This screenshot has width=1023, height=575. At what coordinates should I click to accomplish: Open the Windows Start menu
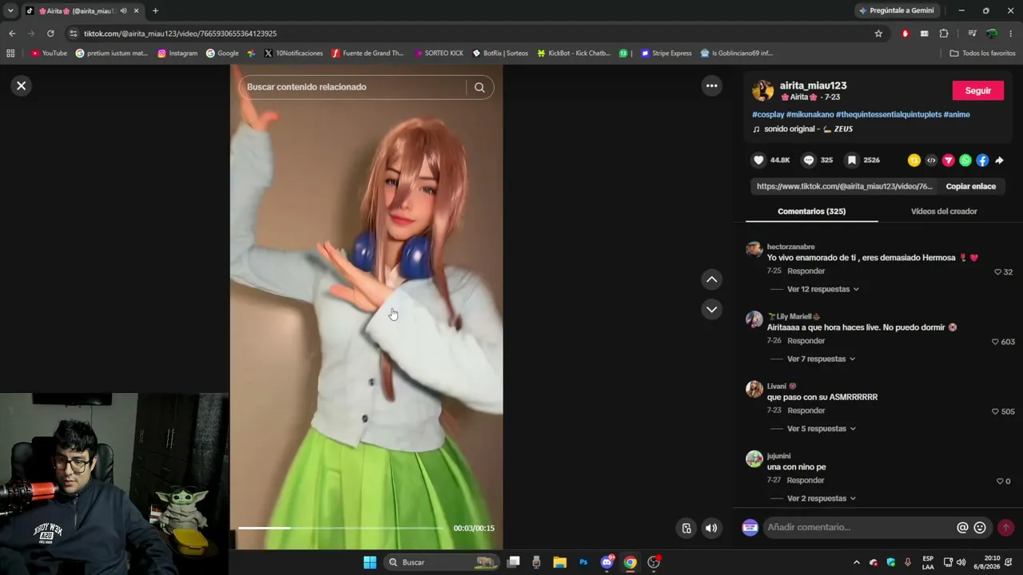pyautogui.click(x=369, y=562)
